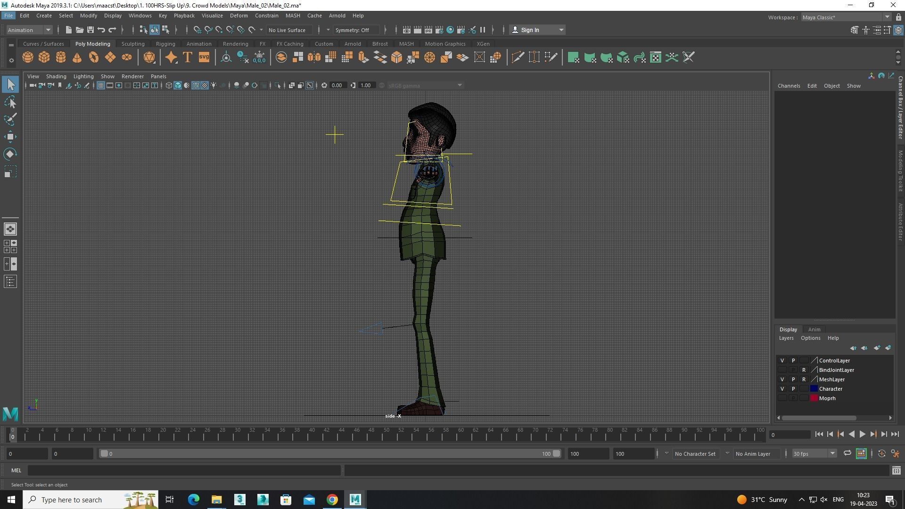Click Layers menu in layer editor

[786, 338]
